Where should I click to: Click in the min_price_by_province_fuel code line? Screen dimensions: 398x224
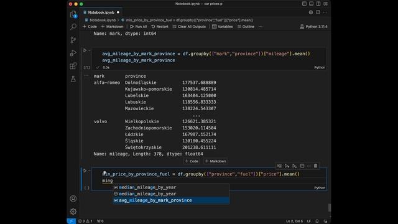tap(201, 174)
